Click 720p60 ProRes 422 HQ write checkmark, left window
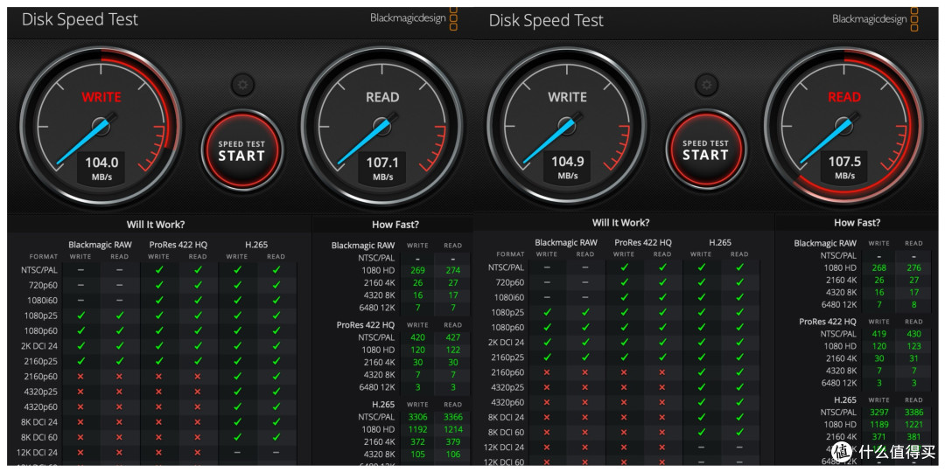The image size is (945, 472). point(158,285)
